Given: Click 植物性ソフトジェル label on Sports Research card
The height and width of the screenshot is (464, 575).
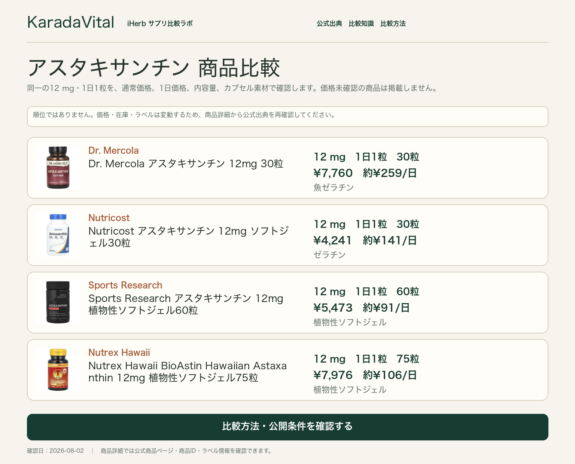Looking at the screenshot, I should tap(350, 322).
